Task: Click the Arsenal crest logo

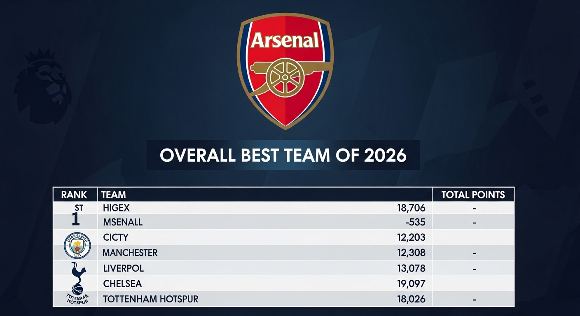Action: pos(285,70)
